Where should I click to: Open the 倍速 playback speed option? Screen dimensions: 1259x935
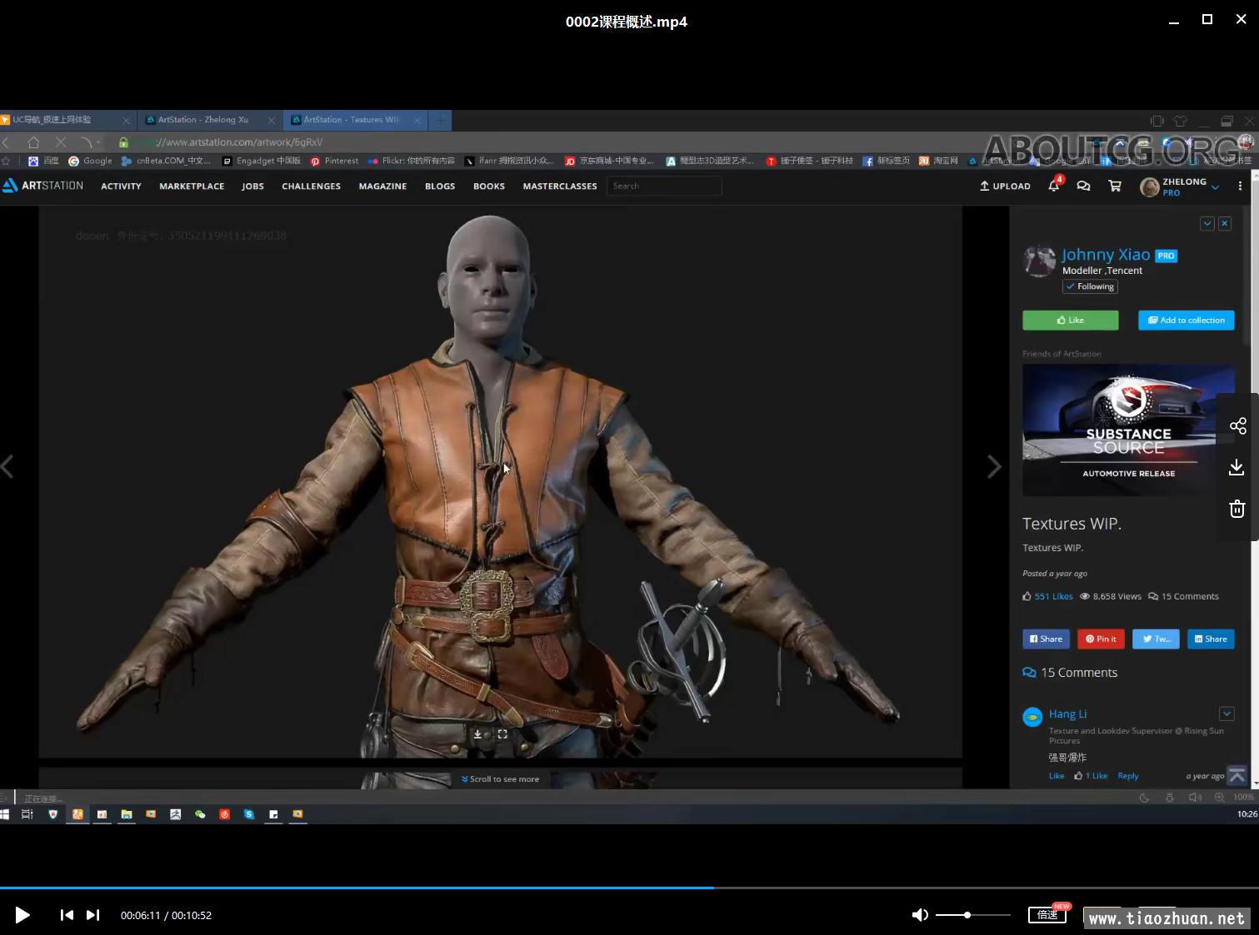click(1047, 915)
